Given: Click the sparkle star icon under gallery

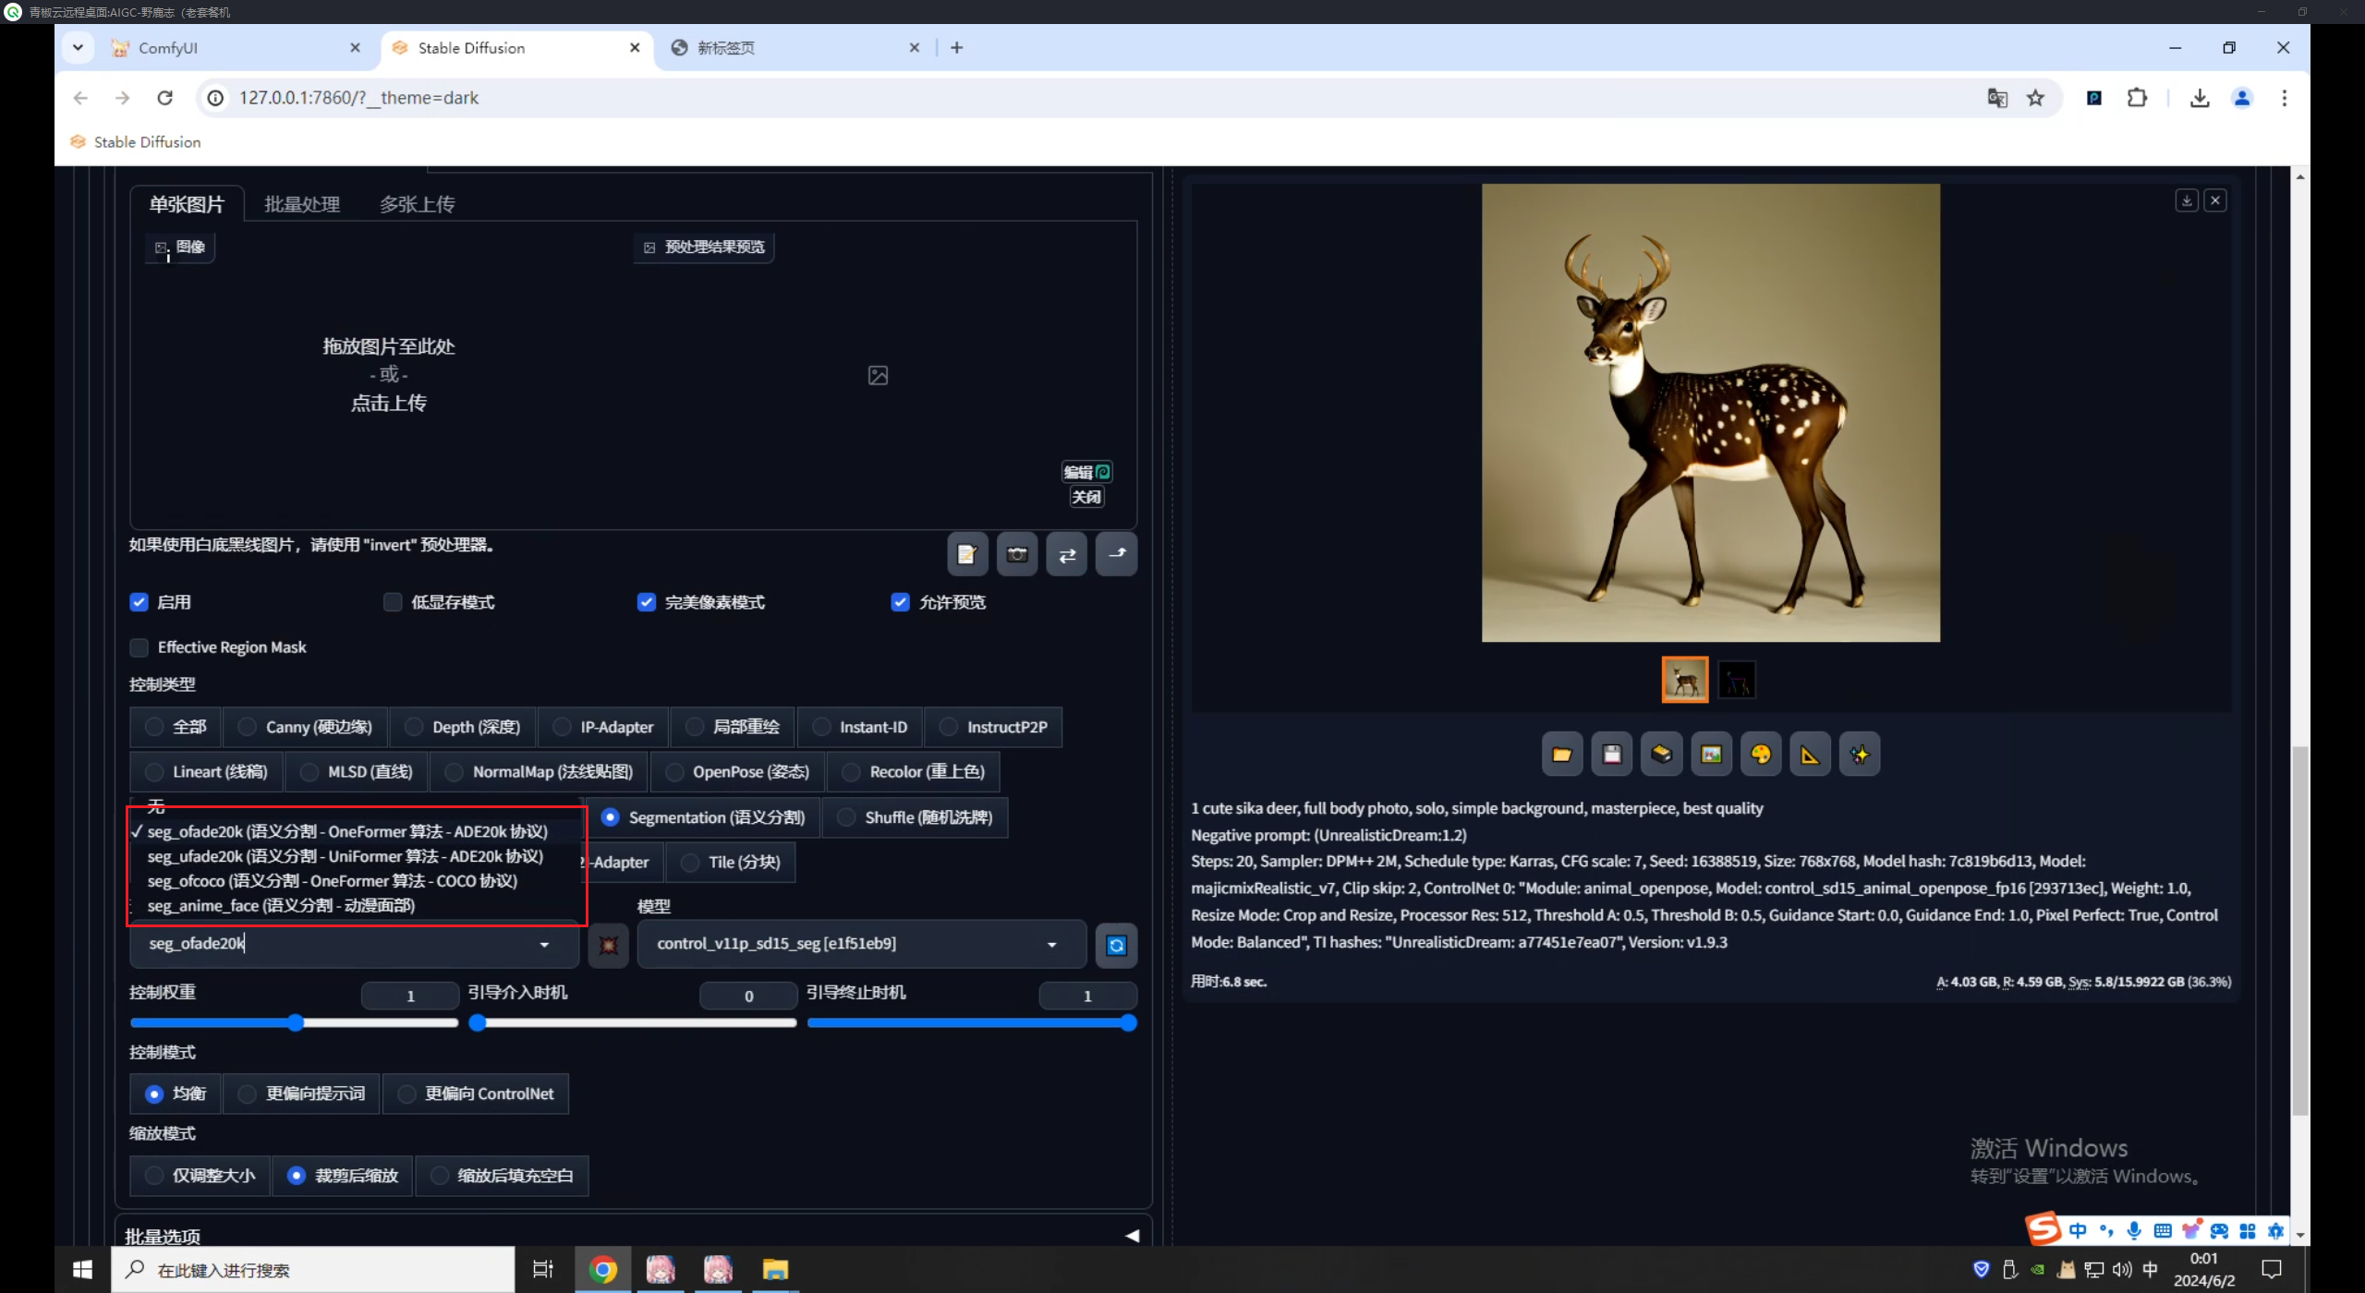Looking at the screenshot, I should coord(1860,755).
